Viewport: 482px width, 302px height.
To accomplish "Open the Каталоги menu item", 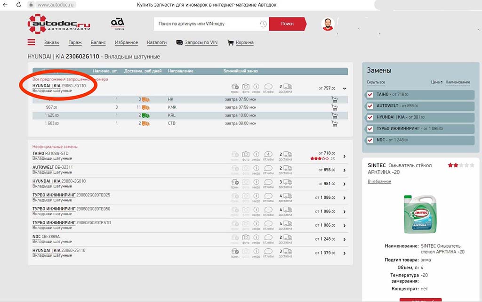I will tap(157, 42).
